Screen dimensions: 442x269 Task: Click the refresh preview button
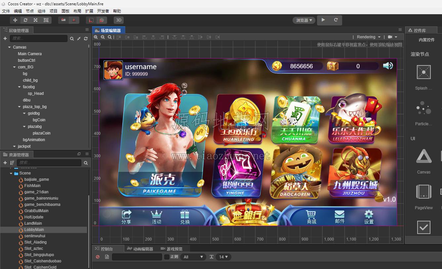[336, 20]
